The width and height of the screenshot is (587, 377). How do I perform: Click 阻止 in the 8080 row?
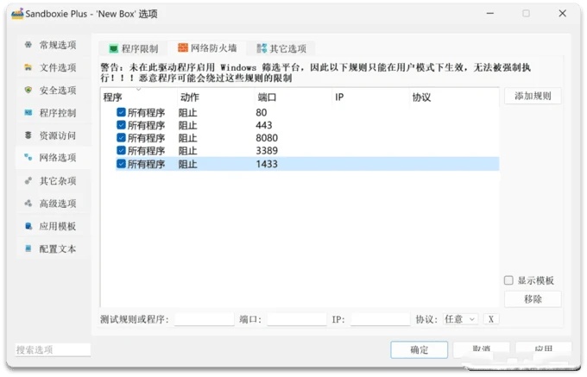pos(187,138)
